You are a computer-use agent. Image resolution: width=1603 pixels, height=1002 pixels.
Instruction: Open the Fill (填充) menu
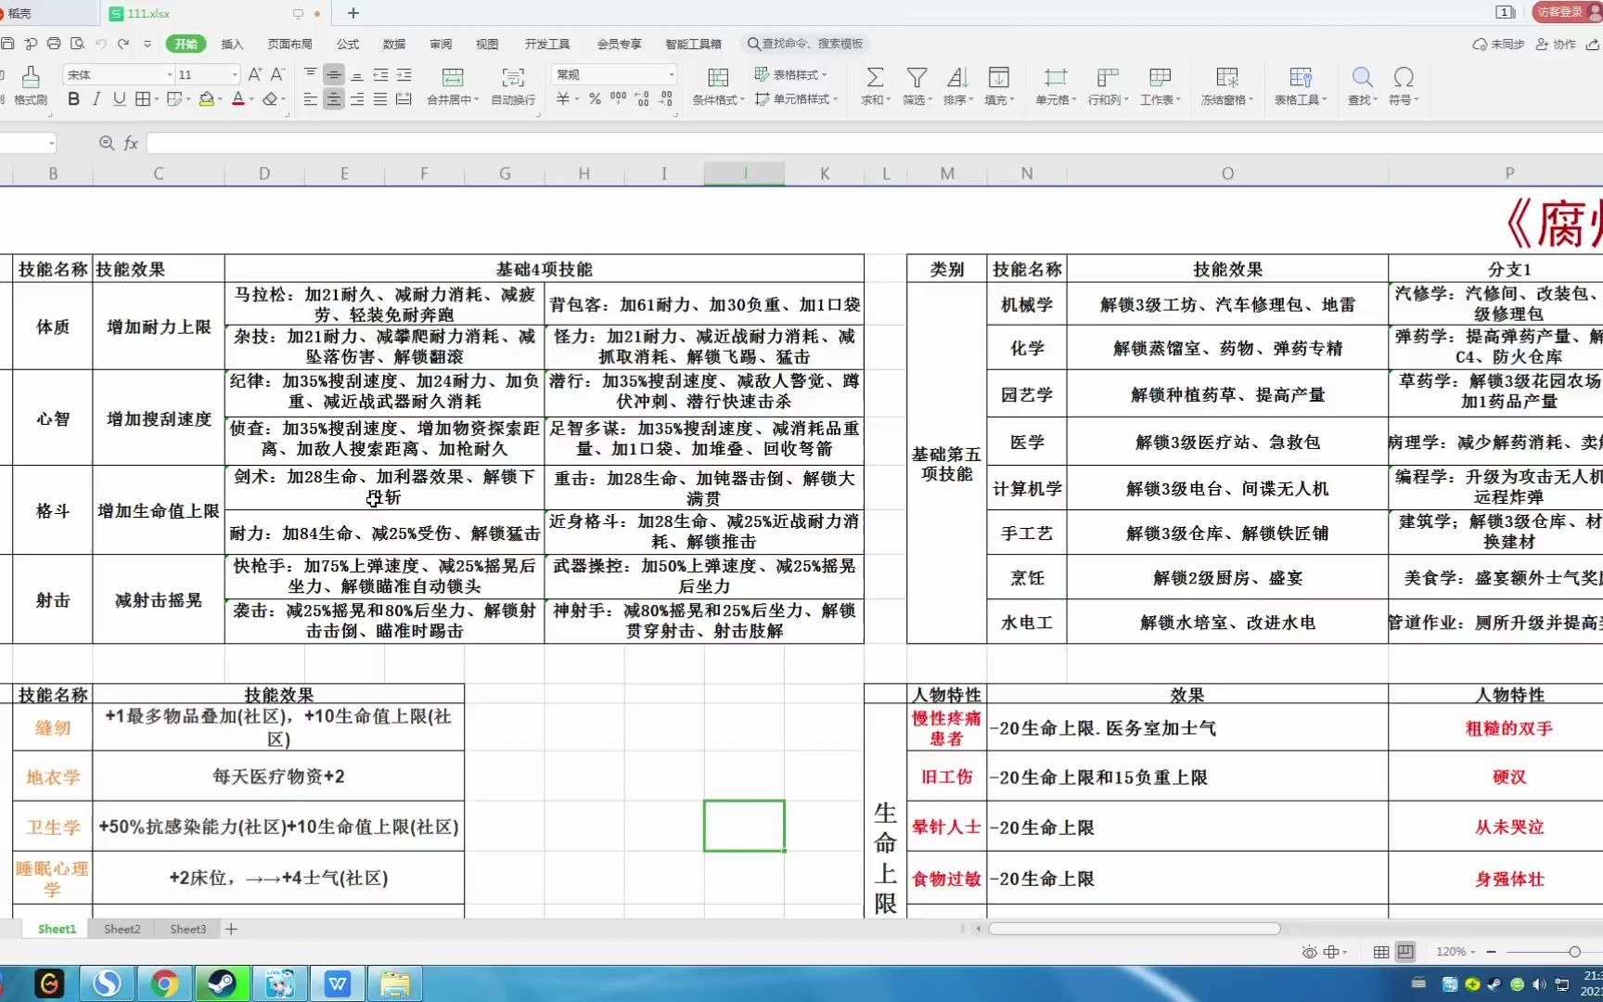click(x=999, y=85)
